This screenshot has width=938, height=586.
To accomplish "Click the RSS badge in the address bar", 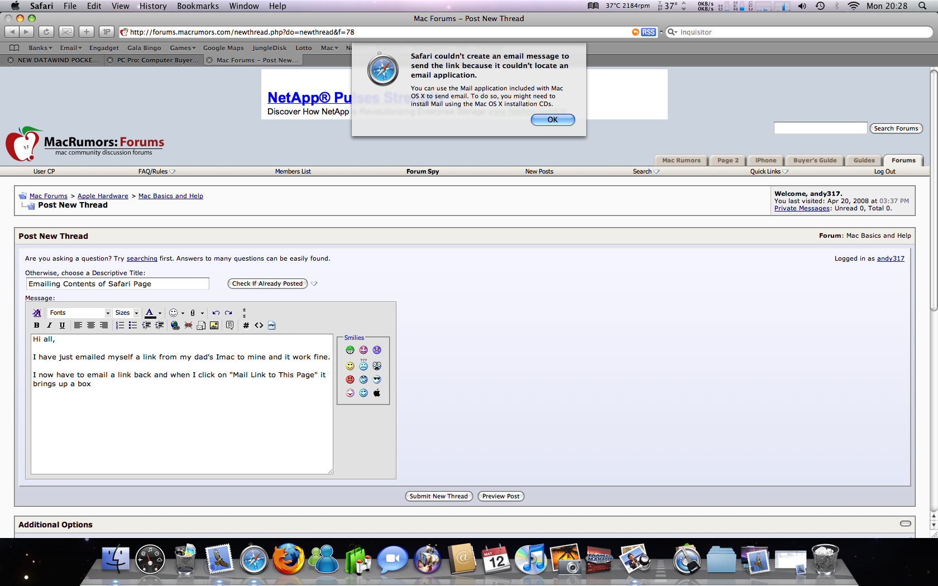I will 648,32.
